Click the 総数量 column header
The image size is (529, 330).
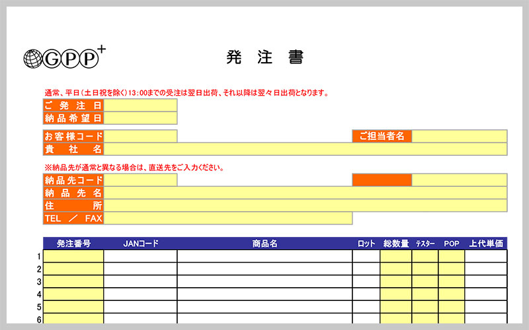[x=395, y=244]
